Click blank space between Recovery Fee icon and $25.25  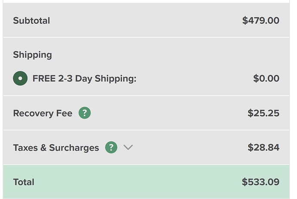point(168,113)
